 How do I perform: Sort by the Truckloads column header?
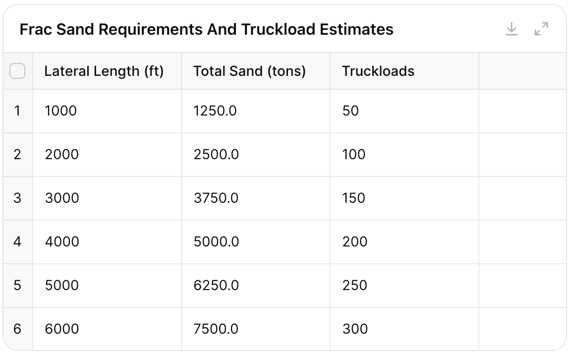[378, 71]
